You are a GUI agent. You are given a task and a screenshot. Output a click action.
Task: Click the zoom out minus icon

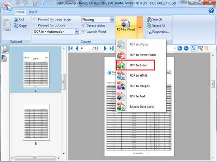[x=186, y=48]
